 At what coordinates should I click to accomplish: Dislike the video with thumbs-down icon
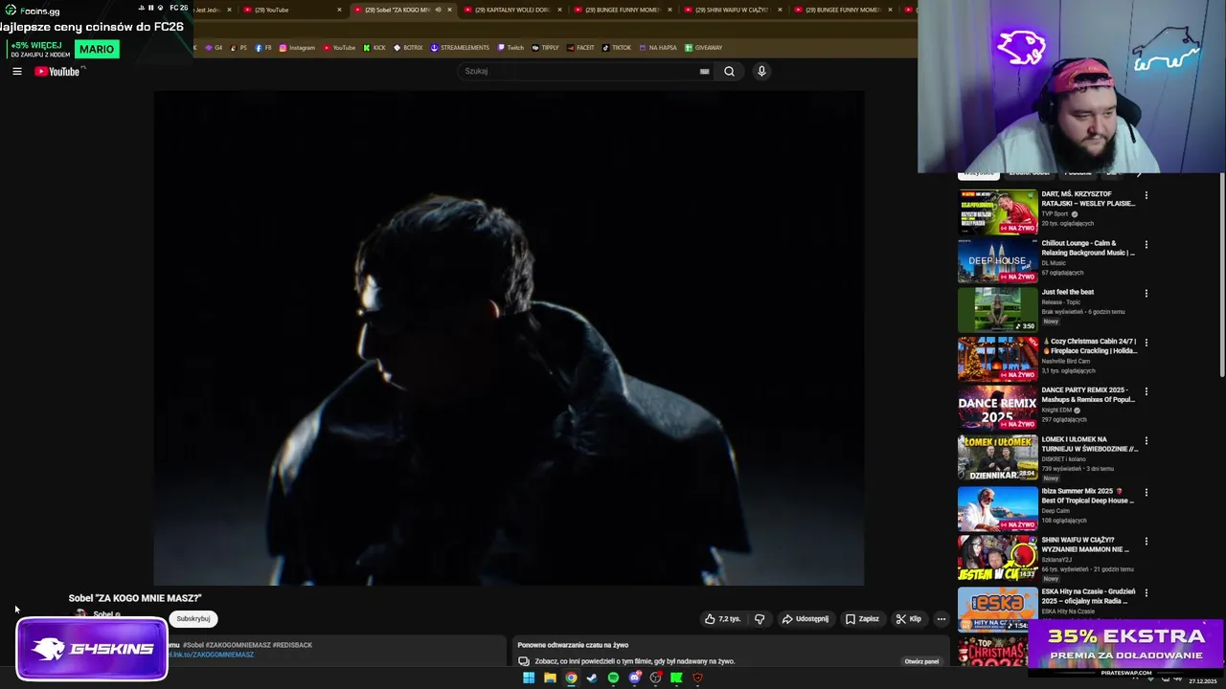click(760, 618)
